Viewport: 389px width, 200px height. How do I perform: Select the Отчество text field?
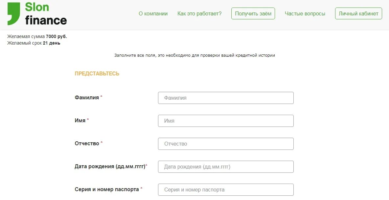pyautogui.click(x=226, y=144)
